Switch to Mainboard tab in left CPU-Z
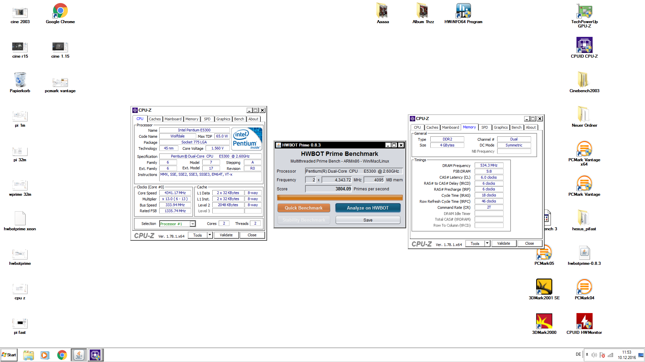The width and height of the screenshot is (645, 362). 173,119
